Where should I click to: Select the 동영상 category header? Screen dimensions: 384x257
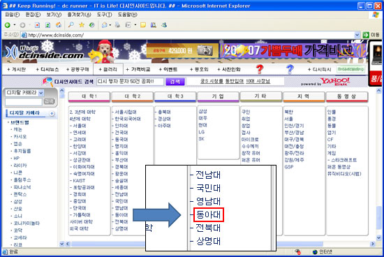coord(347,96)
